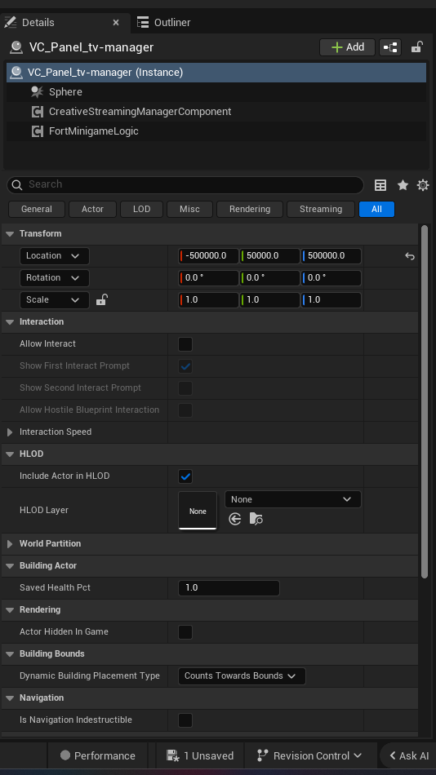Click the Blueprint/Add Script hierarchy icon beside Add
Image resolution: width=436 pixels, height=775 pixels.
point(390,47)
